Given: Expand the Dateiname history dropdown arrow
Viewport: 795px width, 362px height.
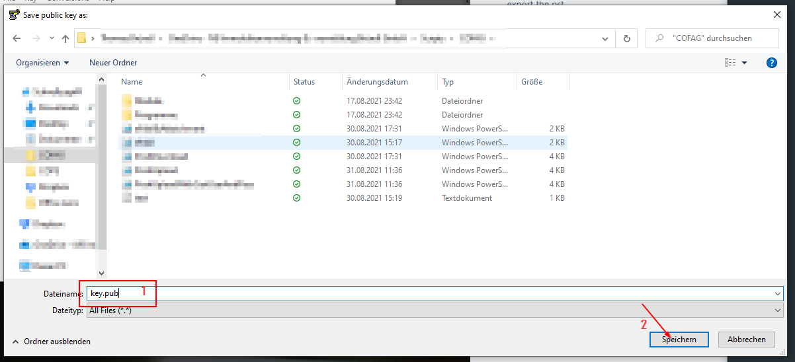Looking at the screenshot, I should tap(777, 294).
